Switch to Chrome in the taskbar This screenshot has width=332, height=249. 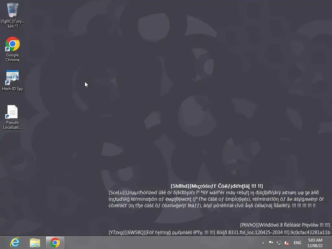[55, 243]
